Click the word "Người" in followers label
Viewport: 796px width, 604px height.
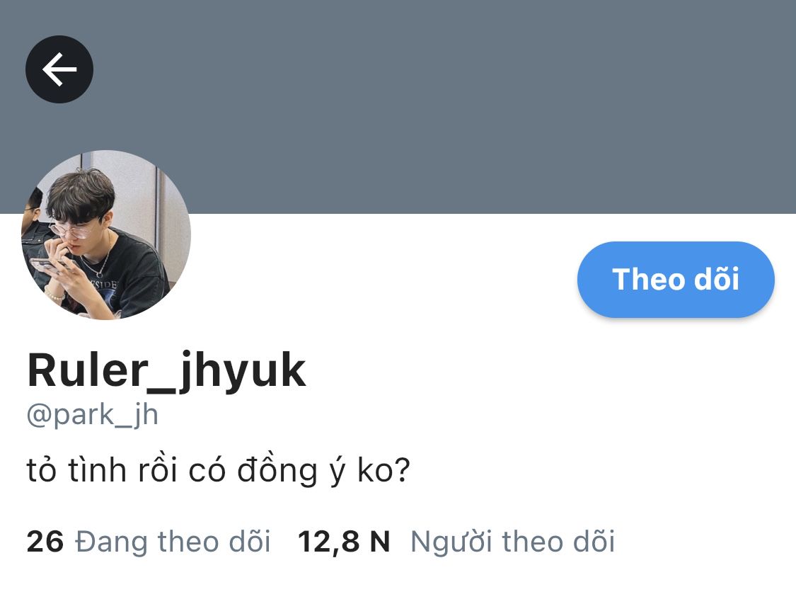pos(451,542)
